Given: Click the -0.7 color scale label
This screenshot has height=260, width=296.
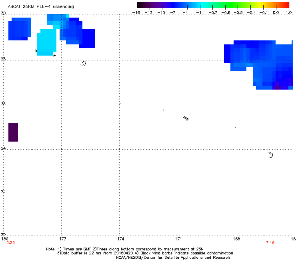Looking at the screenshot, I should pos(213,13).
